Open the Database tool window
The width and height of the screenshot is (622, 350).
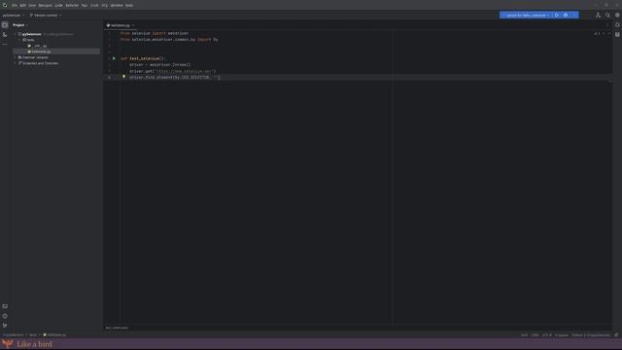coord(617,35)
